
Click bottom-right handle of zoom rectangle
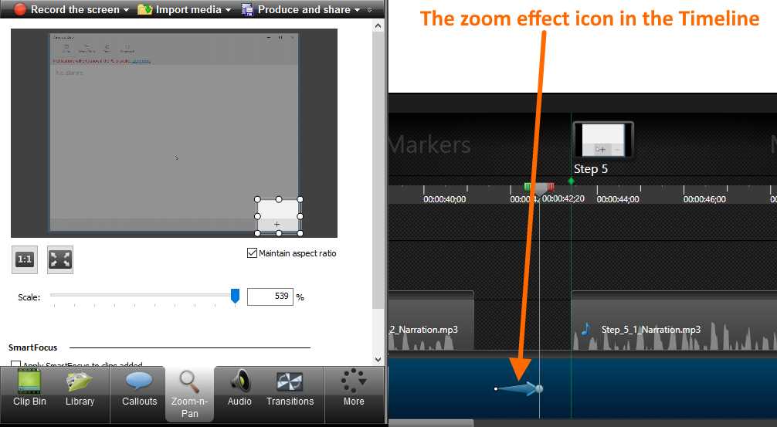coord(300,233)
